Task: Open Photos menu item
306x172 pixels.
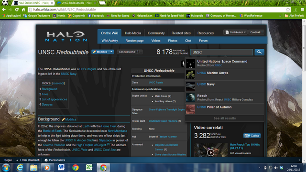Action: pos(173,41)
